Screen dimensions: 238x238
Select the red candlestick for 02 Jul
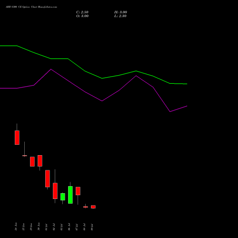55,191
